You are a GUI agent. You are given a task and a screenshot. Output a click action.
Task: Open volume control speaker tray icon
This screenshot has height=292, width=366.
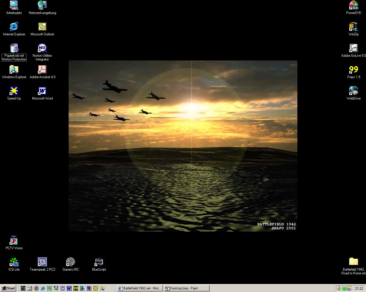(339, 288)
